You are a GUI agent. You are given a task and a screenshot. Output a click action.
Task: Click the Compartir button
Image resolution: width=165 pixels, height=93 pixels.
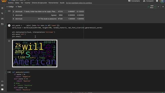coord(148,1)
